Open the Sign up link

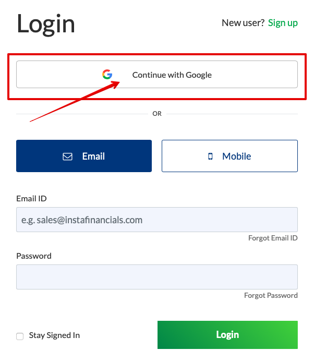283,23
